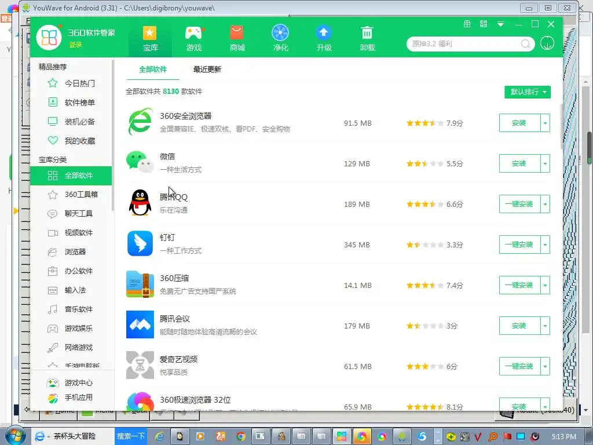Image resolution: width=593 pixels, height=445 pixels.
Task: Click the 爱奇艺视频 placeholder icon
Action: click(x=140, y=365)
